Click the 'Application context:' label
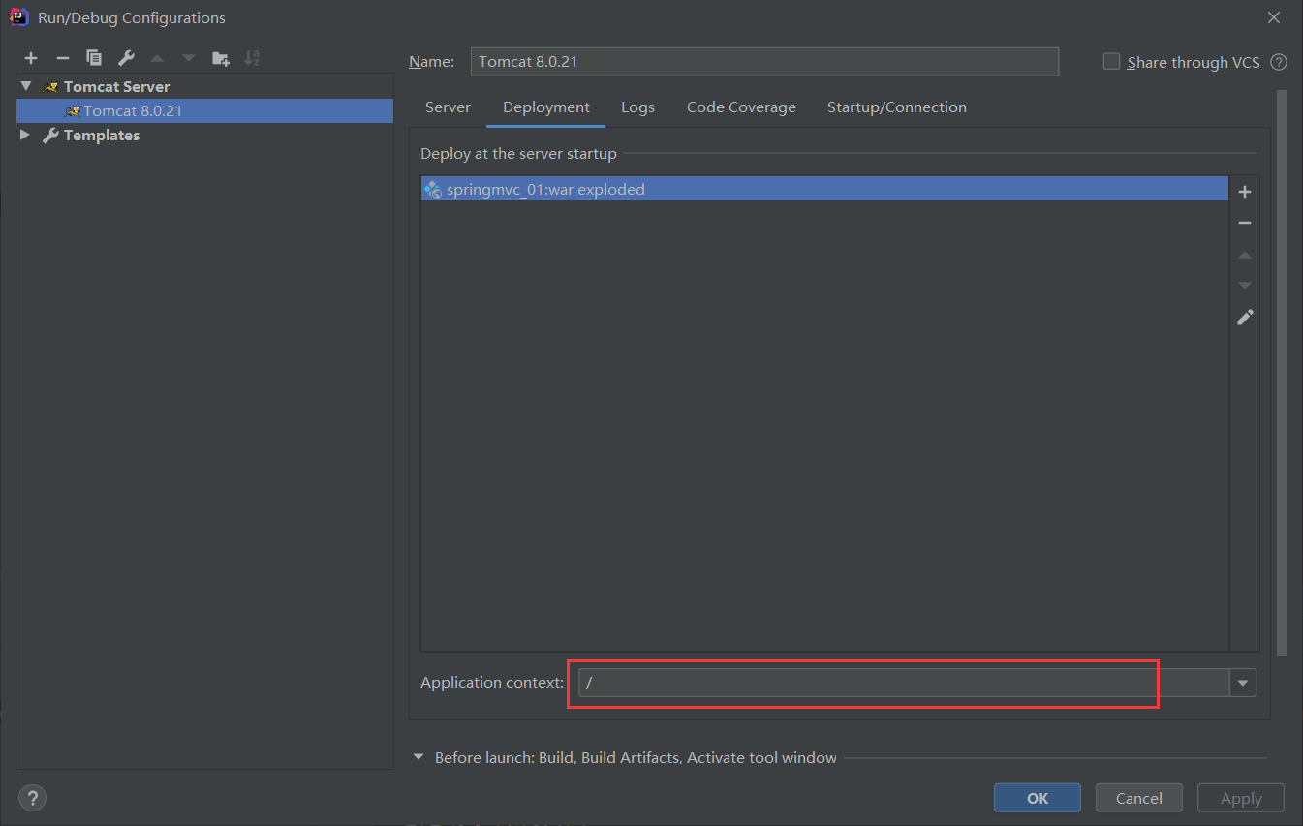Image resolution: width=1303 pixels, height=826 pixels. click(x=492, y=683)
